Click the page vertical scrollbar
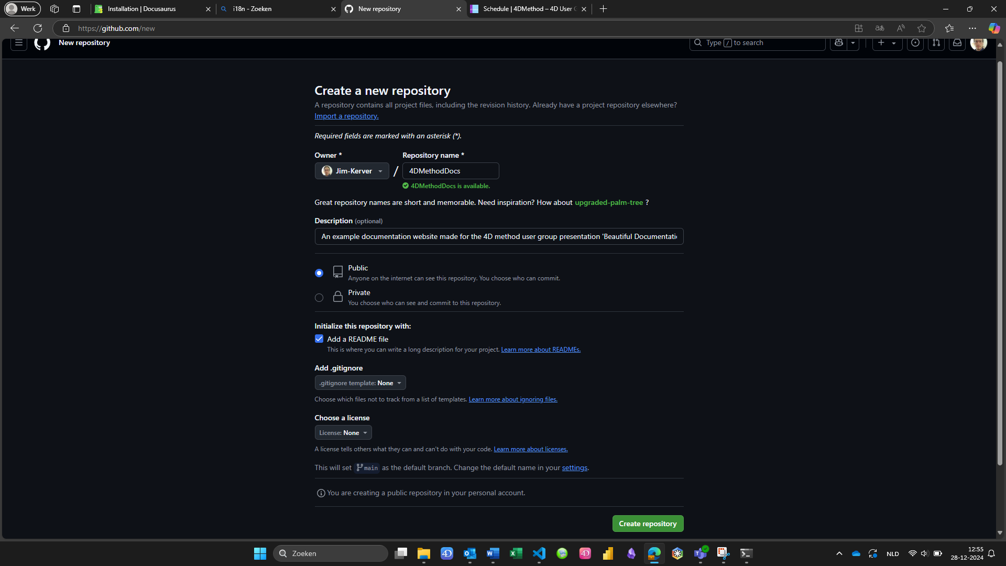 coord(1000,262)
